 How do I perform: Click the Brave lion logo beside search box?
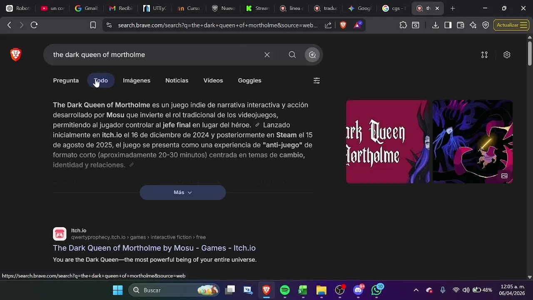[x=16, y=55]
